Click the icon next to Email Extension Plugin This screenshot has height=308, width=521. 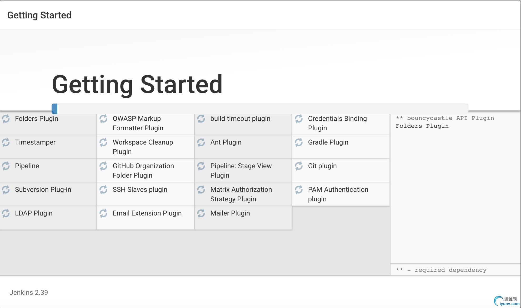pos(103,213)
